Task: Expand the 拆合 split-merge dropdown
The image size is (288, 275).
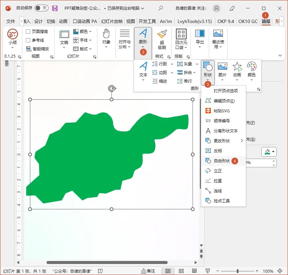Action: (x=194, y=73)
